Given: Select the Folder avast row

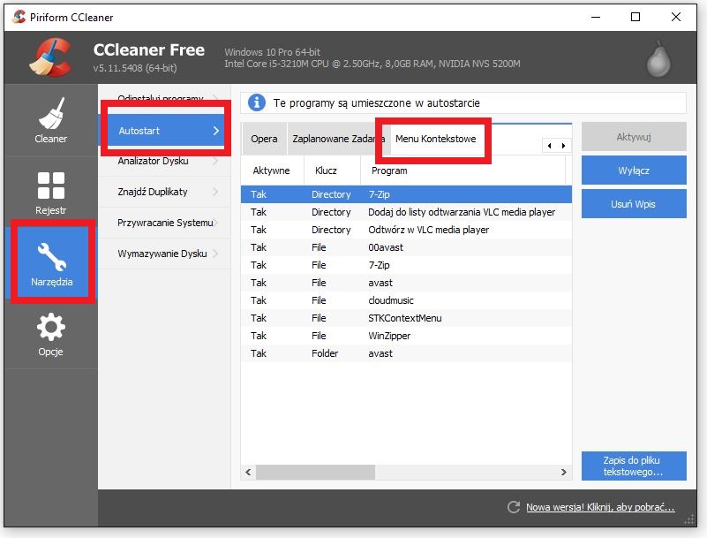Looking at the screenshot, I should (x=406, y=353).
